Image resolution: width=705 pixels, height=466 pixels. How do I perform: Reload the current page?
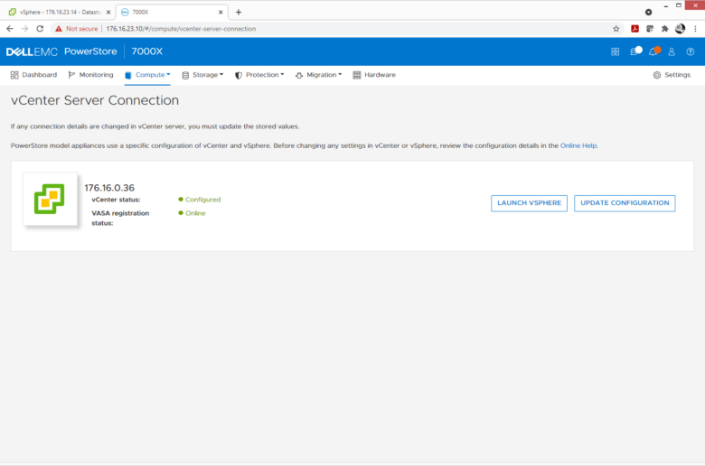(x=40, y=29)
